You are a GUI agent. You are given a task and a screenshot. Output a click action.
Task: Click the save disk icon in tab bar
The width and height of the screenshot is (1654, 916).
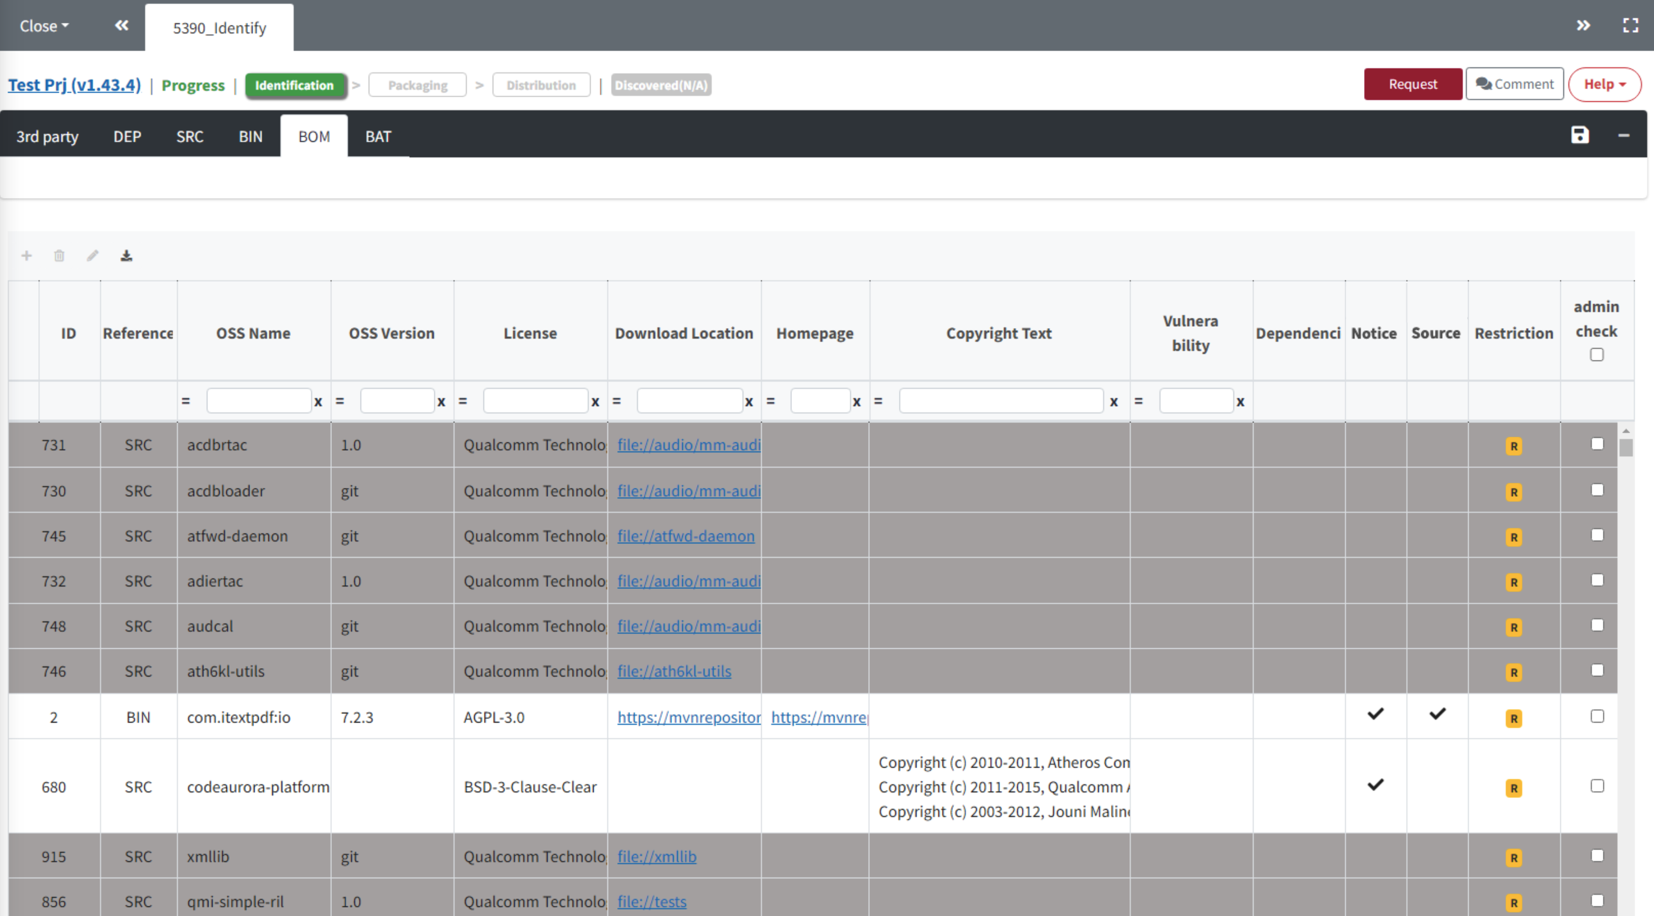pos(1579,135)
